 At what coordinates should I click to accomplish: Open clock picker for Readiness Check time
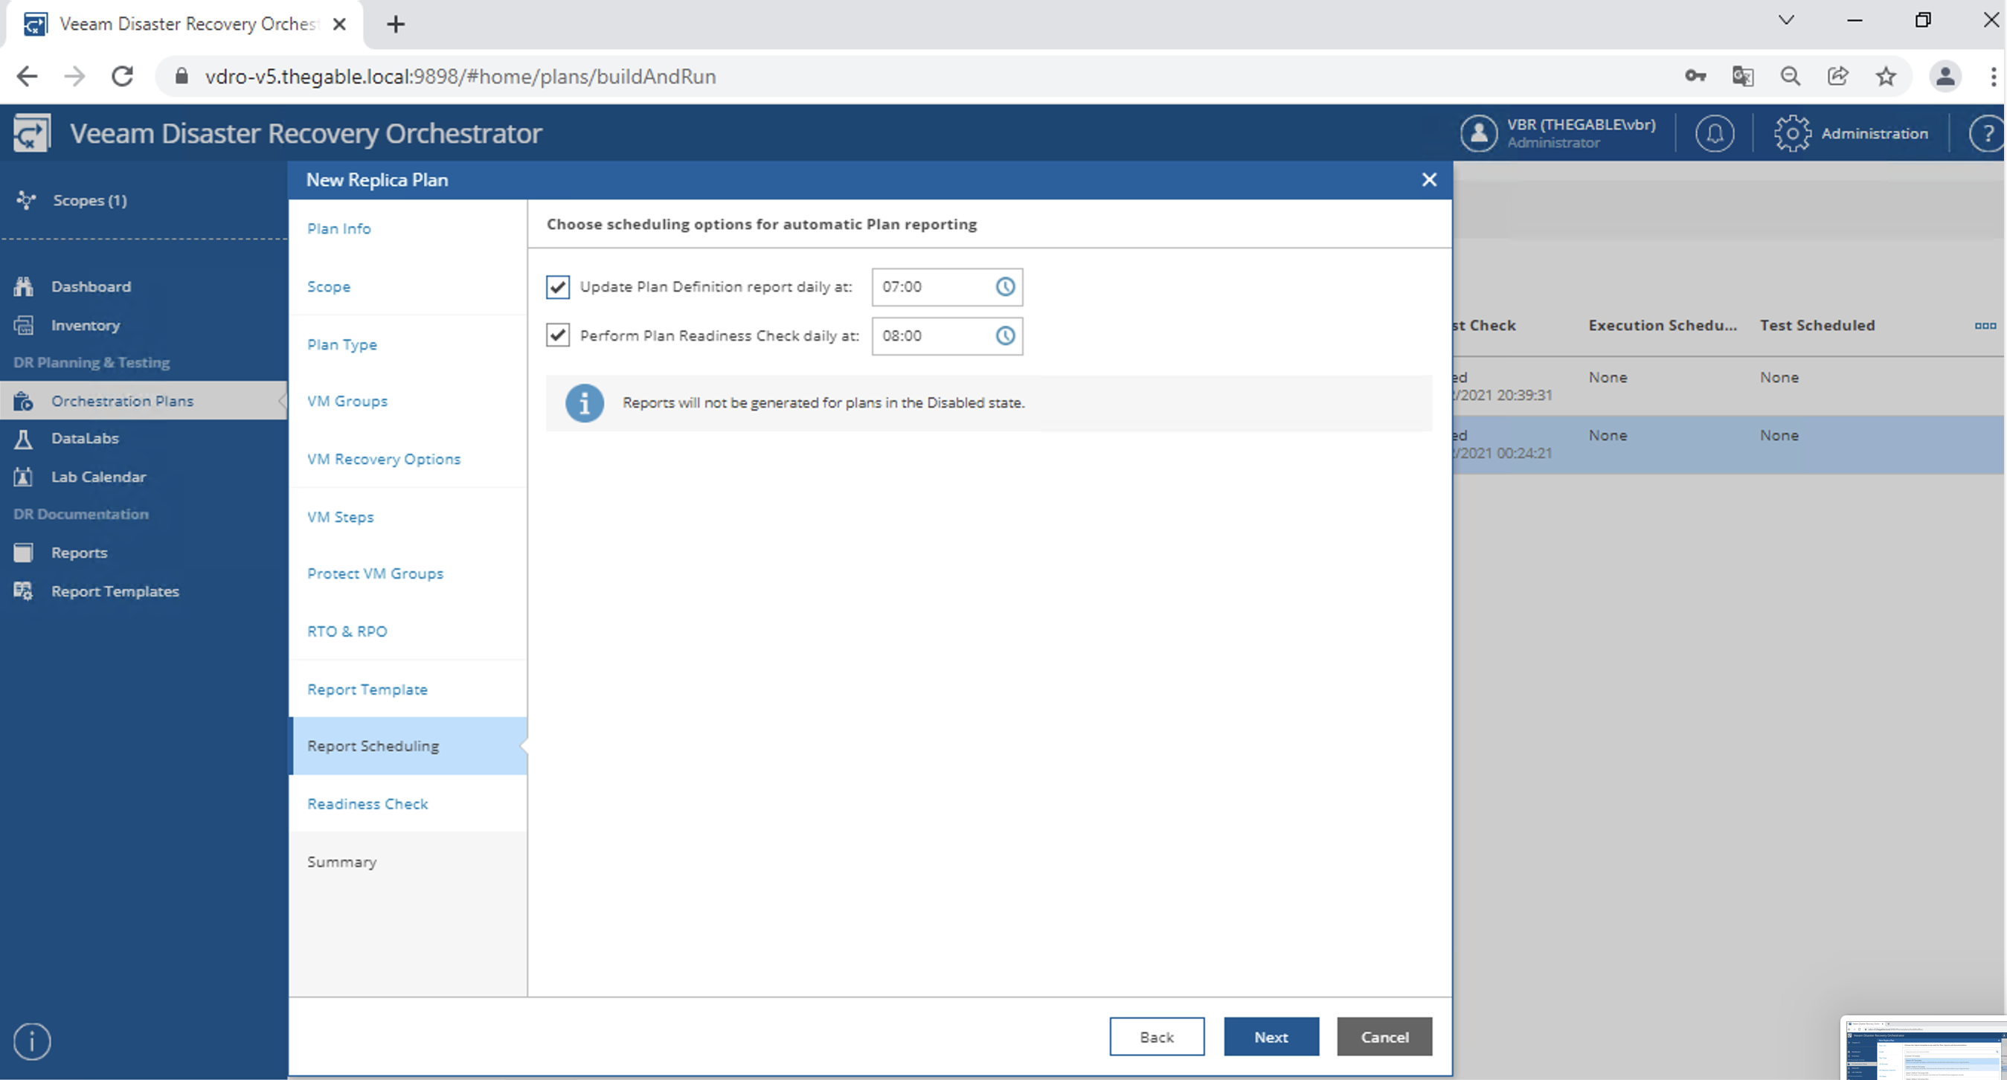[1005, 335]
